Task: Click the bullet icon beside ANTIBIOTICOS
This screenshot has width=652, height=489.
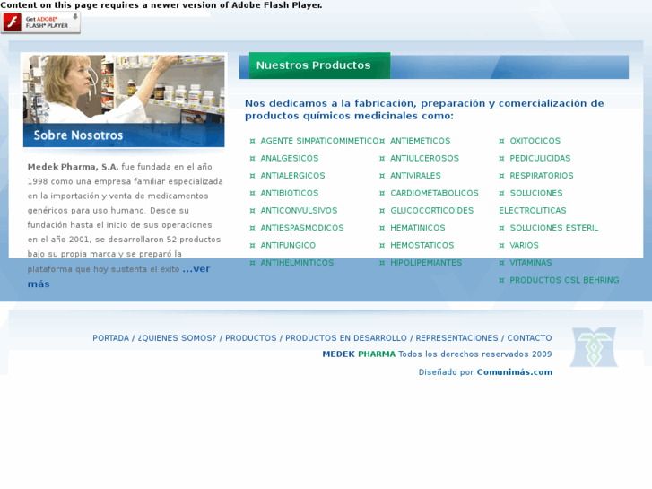Action: tap(252, 194)
